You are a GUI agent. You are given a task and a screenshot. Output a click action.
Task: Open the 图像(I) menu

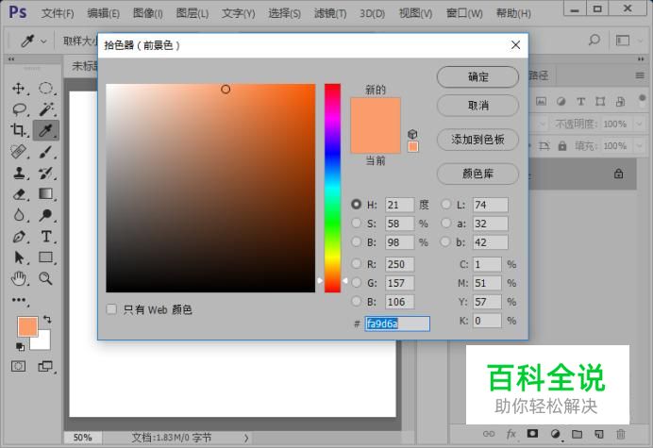[148, 13]
